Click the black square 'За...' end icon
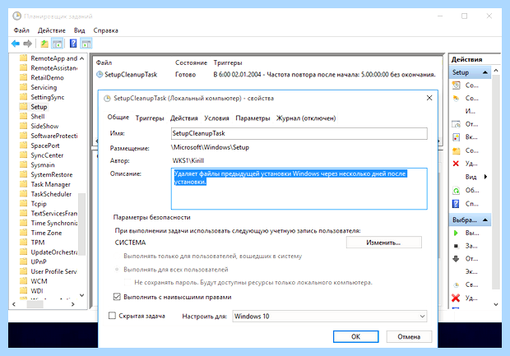The height and width of the screenshot is (356, 510). [456, 246]
